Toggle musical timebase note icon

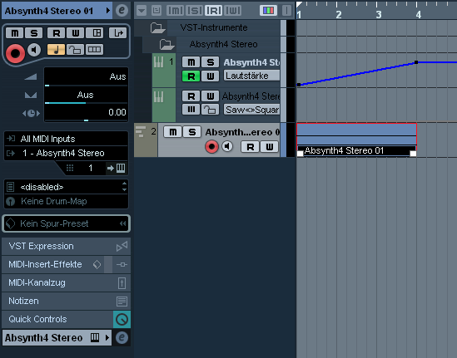pyautogui.click(x=56, y=50)
